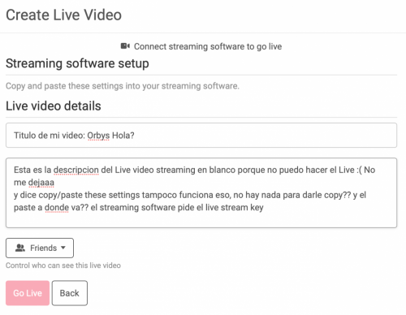The height and width of the screenshot is (315, 406).
Task: Click the Go Live button
Action: (28, 293)
